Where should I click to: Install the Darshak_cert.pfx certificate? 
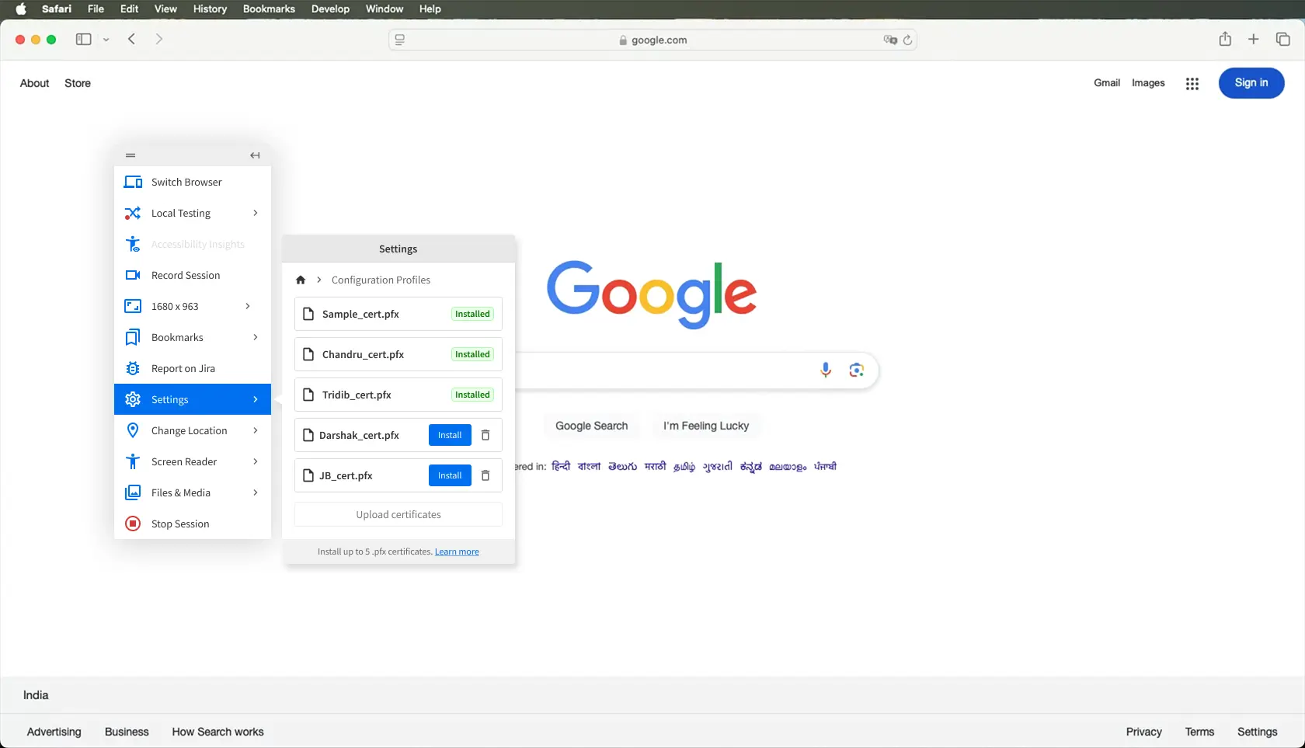450,435
